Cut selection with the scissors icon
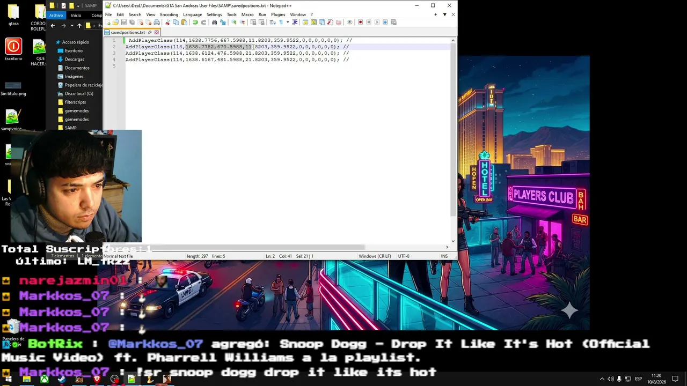Viewport: 687px width, 386px height. coord(167,23)
